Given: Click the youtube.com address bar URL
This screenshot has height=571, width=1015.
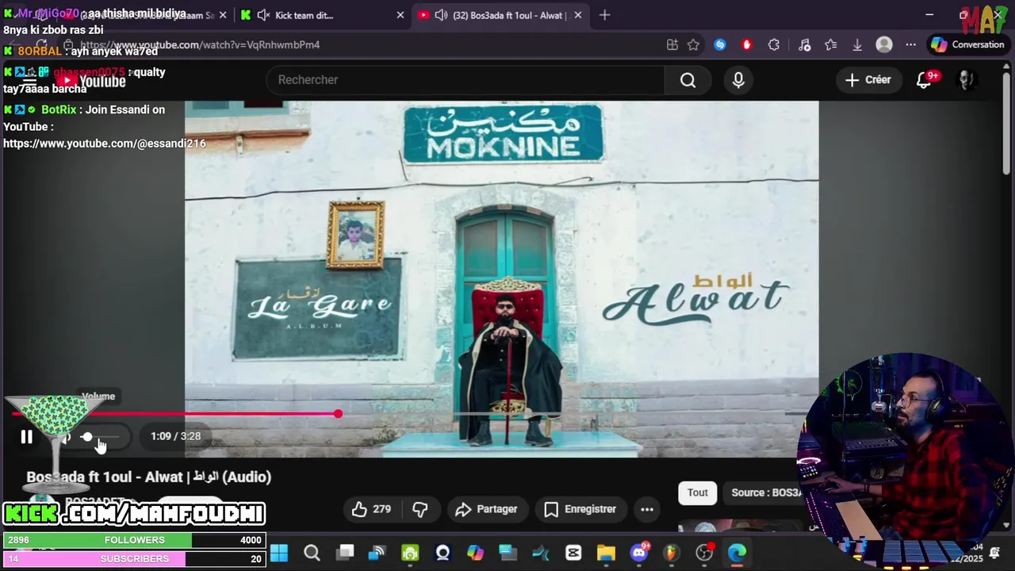Looking at the screenshot, I should click(x=200, y=45).
